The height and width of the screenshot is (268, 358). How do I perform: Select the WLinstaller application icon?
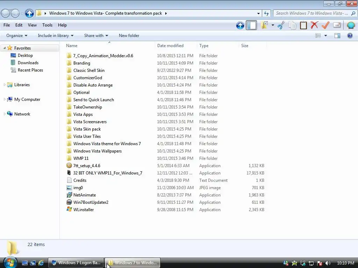(x=69, y=209)
